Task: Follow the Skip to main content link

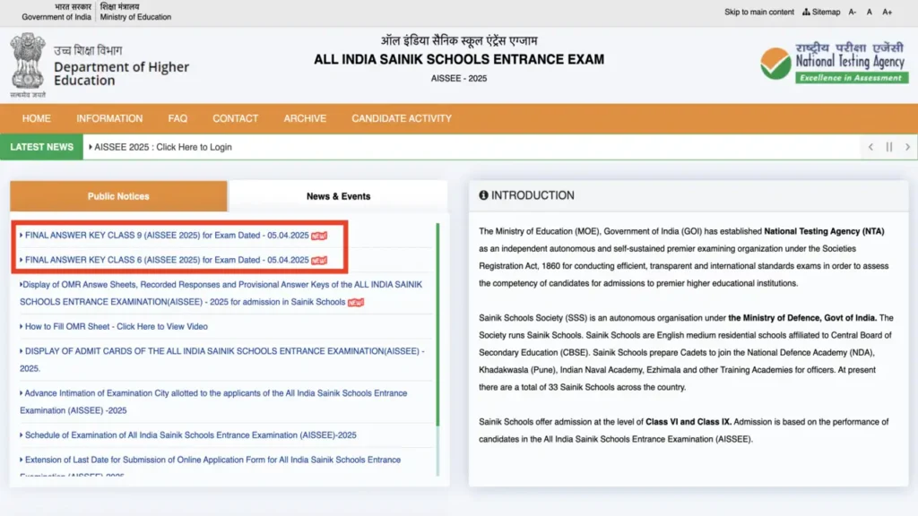Action: (x=759, y=12)
